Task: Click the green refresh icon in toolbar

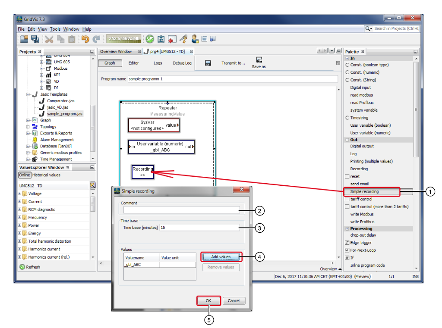Action: pos(149,39)
